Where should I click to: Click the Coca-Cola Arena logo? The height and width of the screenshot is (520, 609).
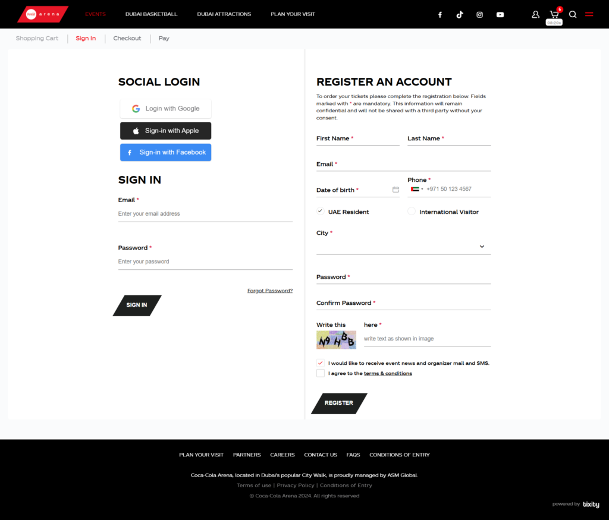pyautogui.click(x=42, y=14)
